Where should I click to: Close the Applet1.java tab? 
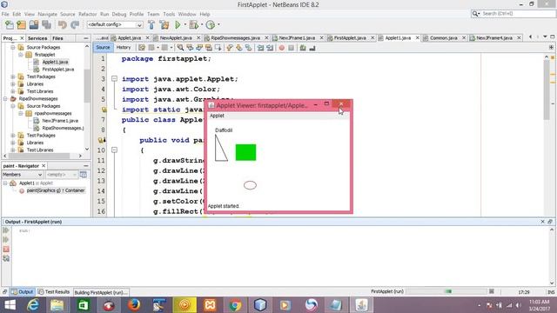click(x=418, y=37)
